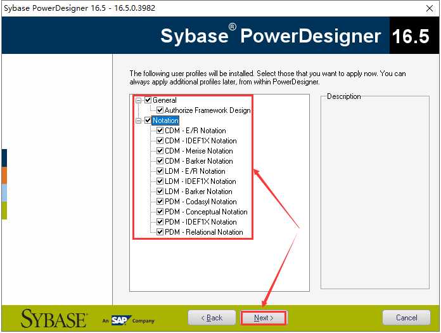This screenshot has height=333, width=441.
Task: Select PDM - IDEF1X Notation text
Action: pos(201,222)
